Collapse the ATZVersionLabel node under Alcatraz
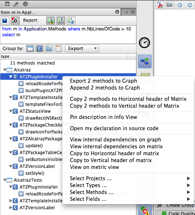Viewport: 195px width, 215px height. point(11,166)
